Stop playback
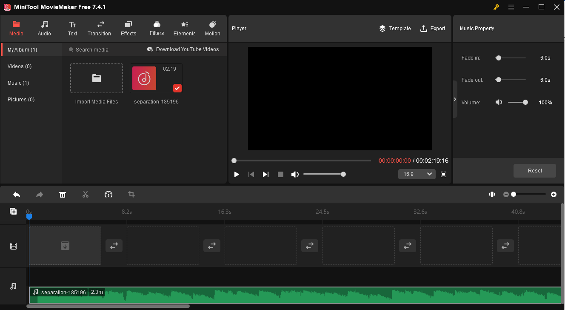Screen dimensions: 565x310 pyautogui.click(x=280, y=174)
